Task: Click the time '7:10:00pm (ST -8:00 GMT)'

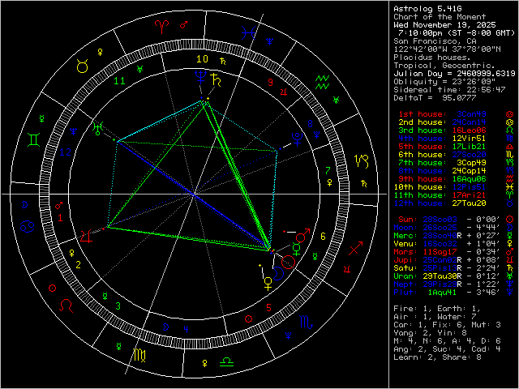Action: (x=457, y=33)
